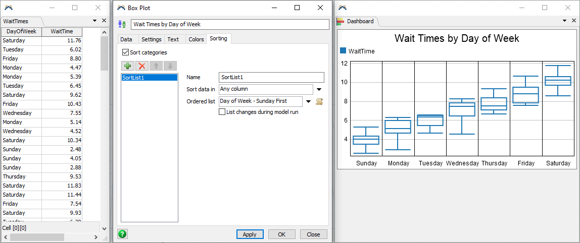Open the WaitTimes pane dropdown menu arrow
This screenshot has width=580, height=243.
click(x=95, y=21)
